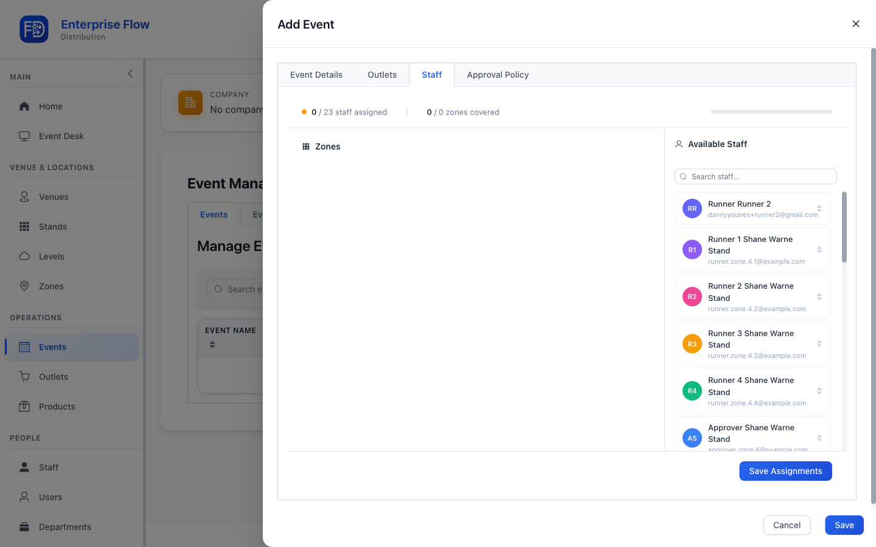
Task: Open the Event Desk link in the sidebar
Action: (x=72, y=136)
